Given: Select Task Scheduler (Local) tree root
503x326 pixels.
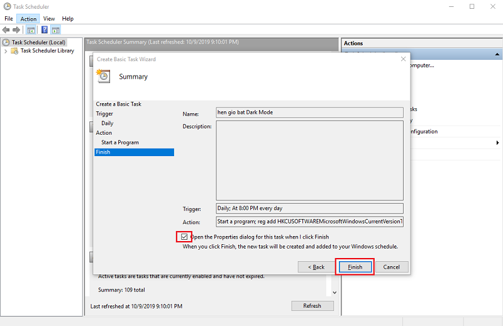Looking at the screenshot, I should [38, 42].
